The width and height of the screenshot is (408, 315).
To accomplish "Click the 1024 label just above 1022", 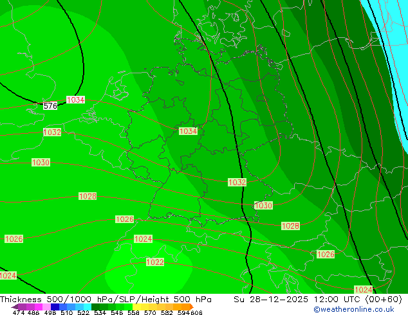I will 143,239.
